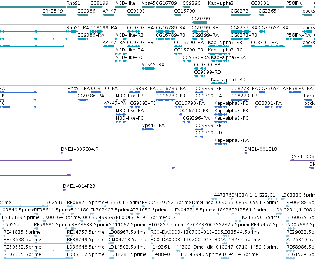Click the CG8199 gene label
This screenshot has height=260, width=315.
(x=99, y=3)
